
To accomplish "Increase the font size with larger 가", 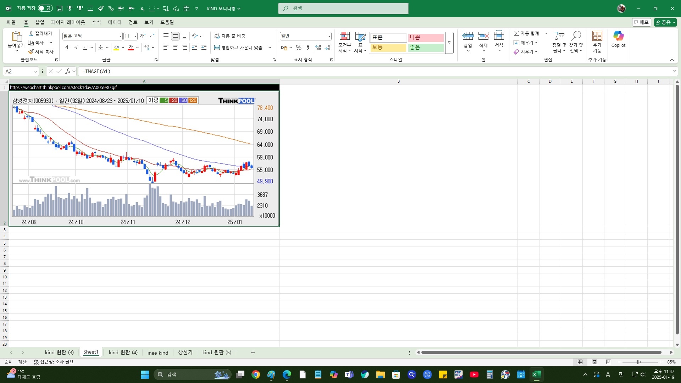I will tap(142, 36).
